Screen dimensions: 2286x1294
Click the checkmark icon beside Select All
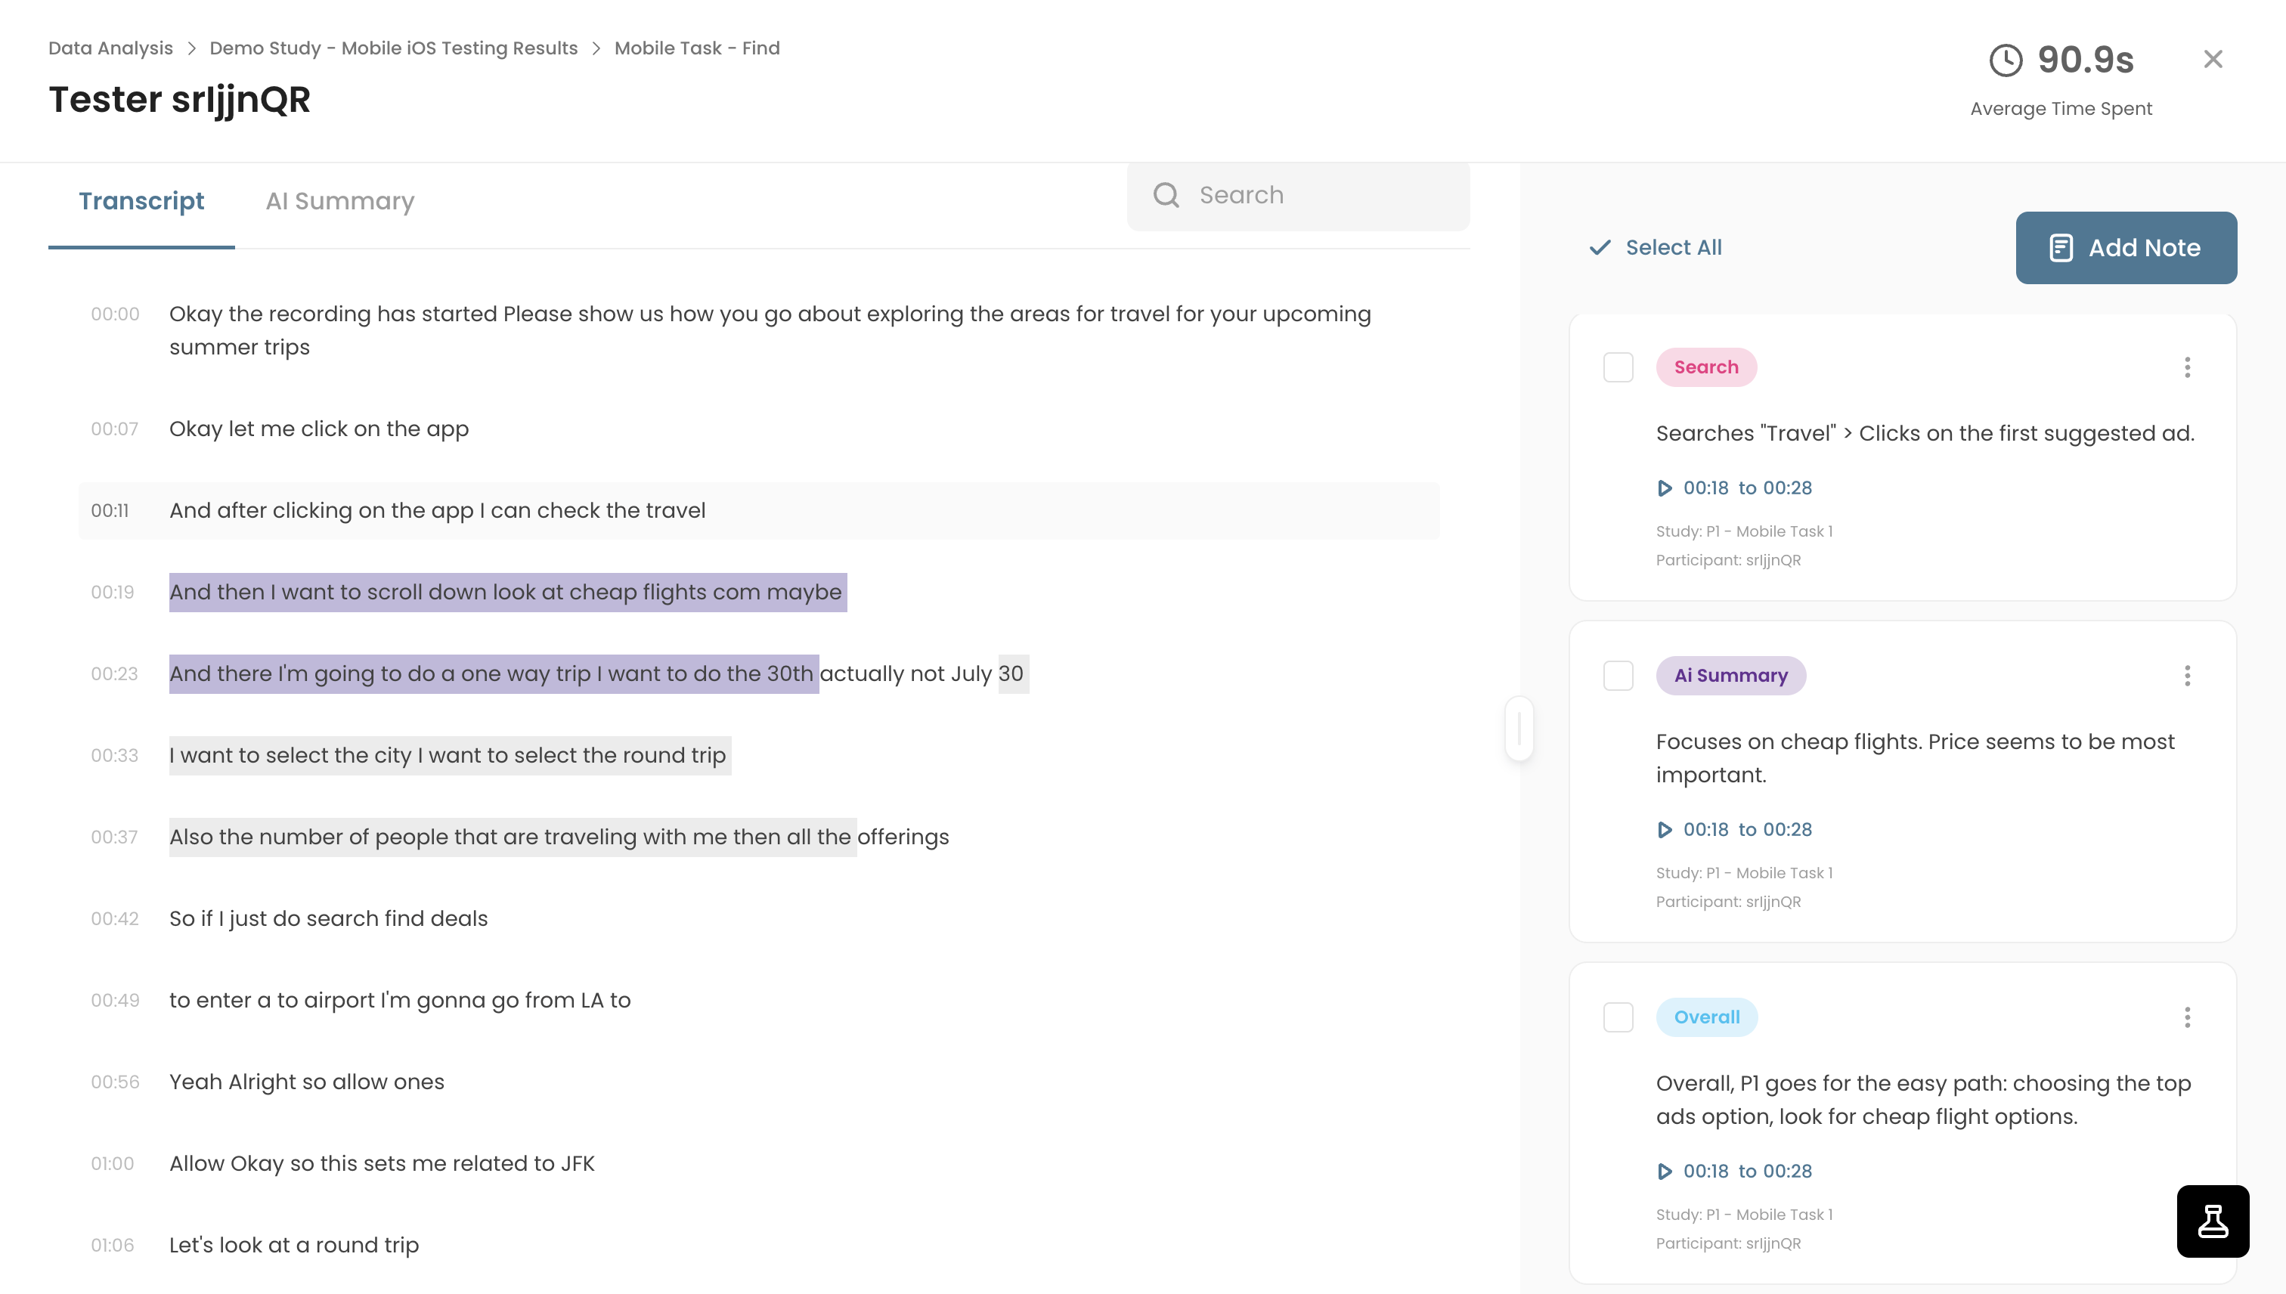pyautogui.click(x=1600, y=247)
